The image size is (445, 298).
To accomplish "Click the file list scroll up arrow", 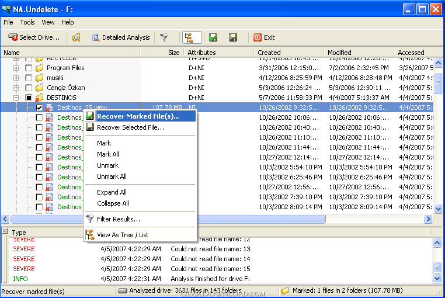I will click(x=438, y=63).
